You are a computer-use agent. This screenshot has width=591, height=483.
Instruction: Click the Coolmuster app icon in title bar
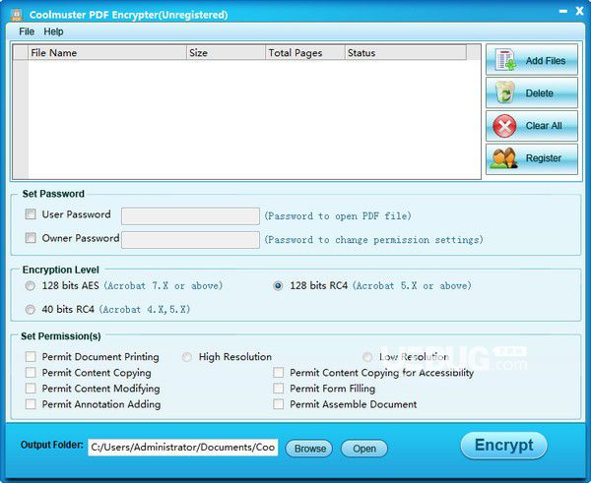(17, 15)
